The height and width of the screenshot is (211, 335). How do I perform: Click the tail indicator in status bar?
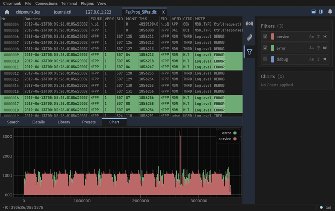click(x=326, y=207)
